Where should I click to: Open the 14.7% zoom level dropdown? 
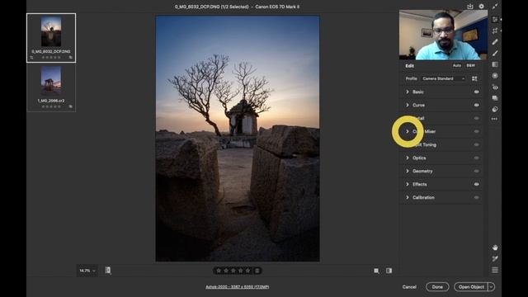click(x=87, y=271)
